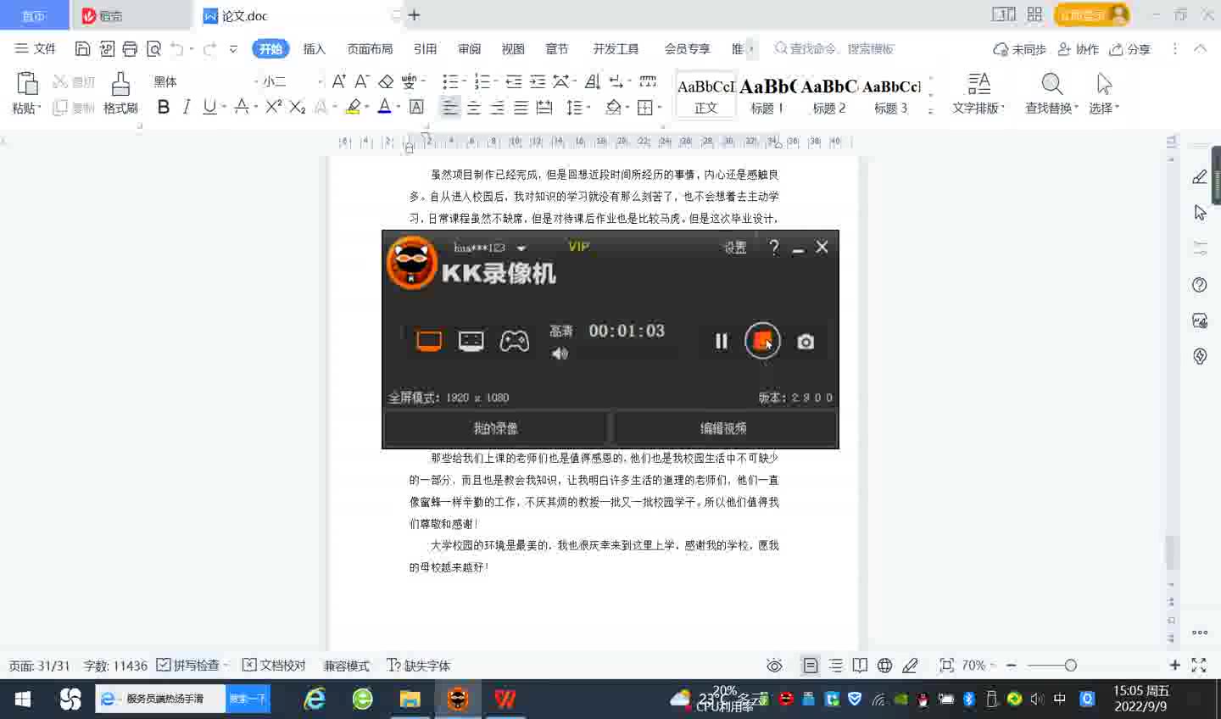Align paragraph right
The width and height of the screenshot is (1221, 719).
click(498, 107)
